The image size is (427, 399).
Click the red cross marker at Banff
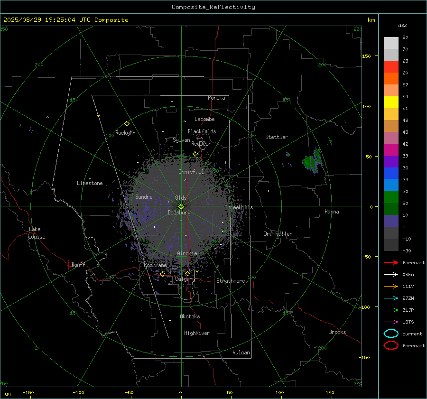[x=67, y=265]
